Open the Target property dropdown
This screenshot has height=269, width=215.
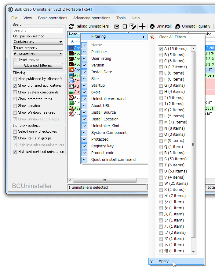coord(38,53)
